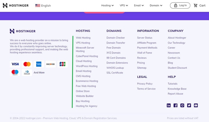Open the Twitter social icon
This screenshot has height=122, width=209.
click(189, 105)
